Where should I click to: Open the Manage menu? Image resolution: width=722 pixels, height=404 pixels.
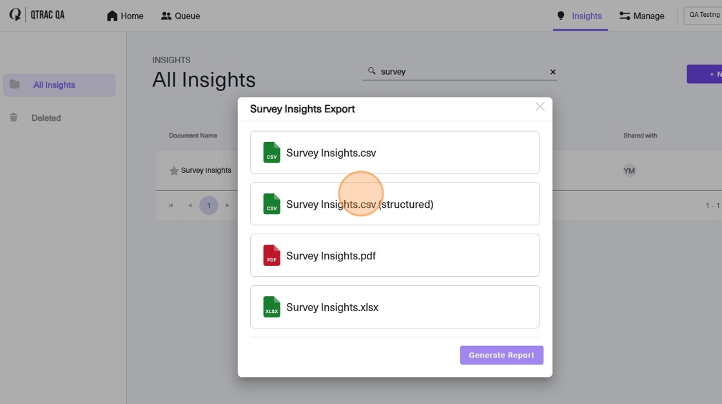(642, 15)
